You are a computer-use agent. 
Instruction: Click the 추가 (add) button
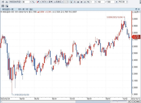44,2
